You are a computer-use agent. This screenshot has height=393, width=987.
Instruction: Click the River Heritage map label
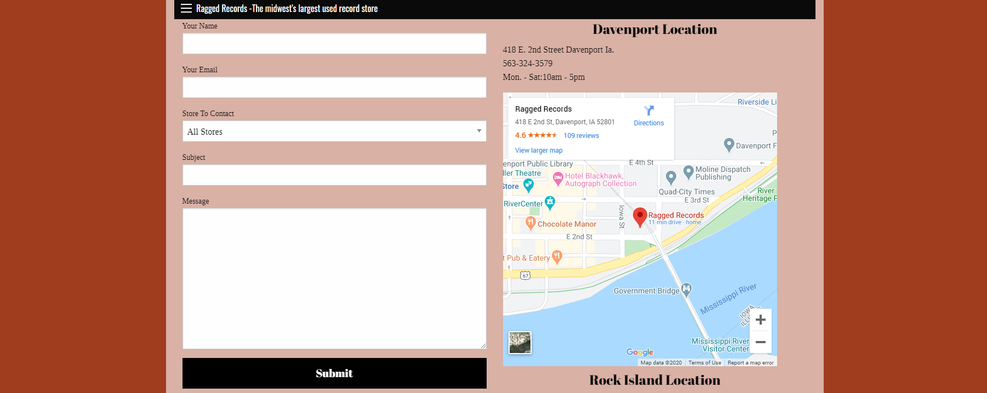point(760,194)
